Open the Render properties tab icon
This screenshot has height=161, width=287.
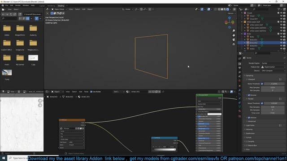239,64
